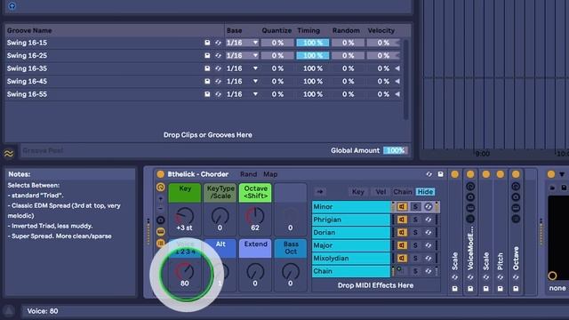Open Base dropdown for Swing 16-55
This screenshot has width=569, height=320.
[x=242, y=94]
